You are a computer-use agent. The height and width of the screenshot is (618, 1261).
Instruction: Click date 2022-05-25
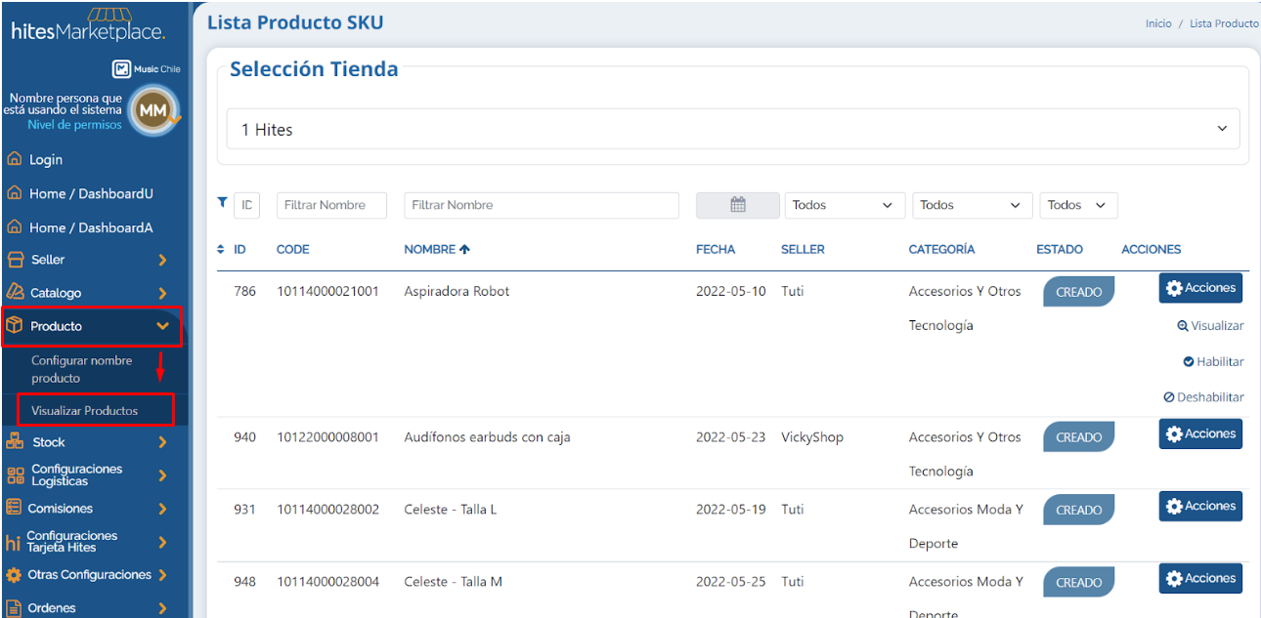[x=731, y=581]
